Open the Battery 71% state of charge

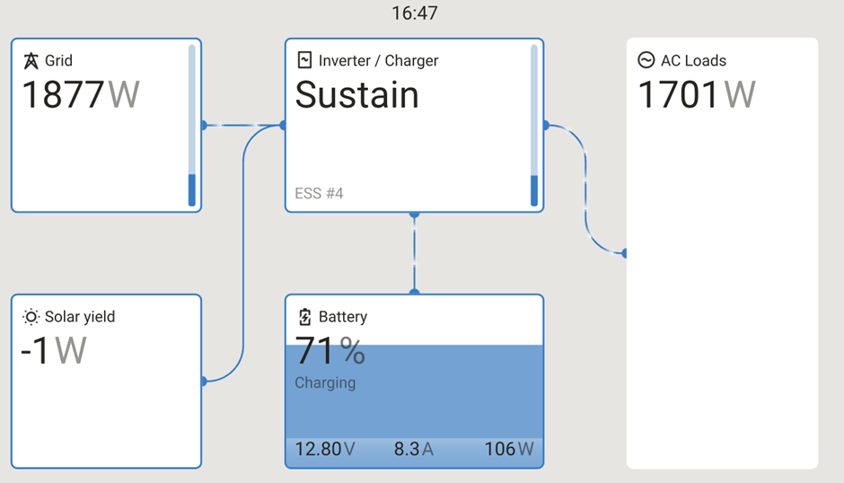coord(330,351)
